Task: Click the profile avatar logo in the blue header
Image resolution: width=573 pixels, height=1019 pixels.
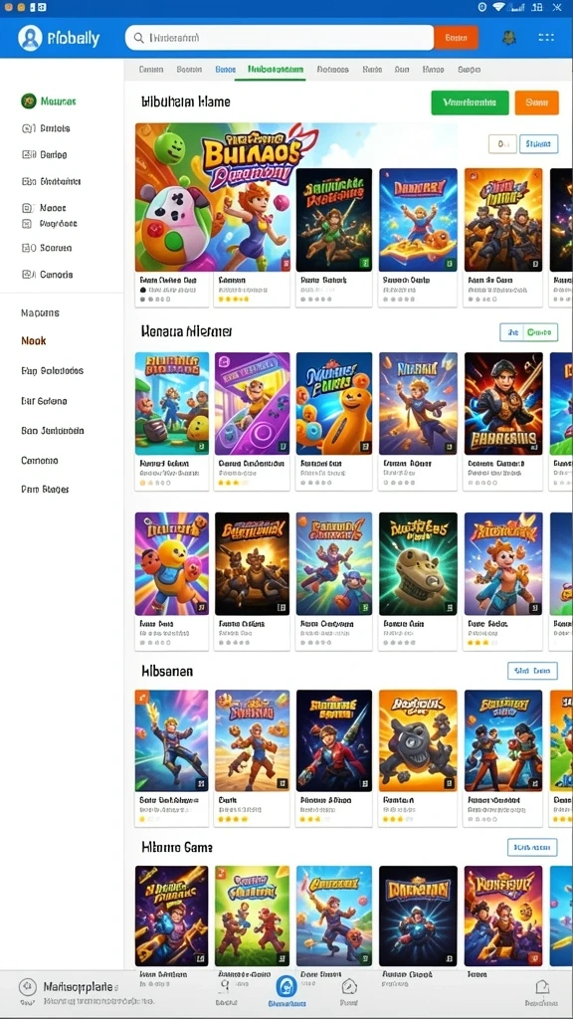Action: [x=30, y=38]
